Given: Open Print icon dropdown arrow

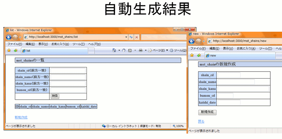Looking at the screenshot, I should pos(146,51).
